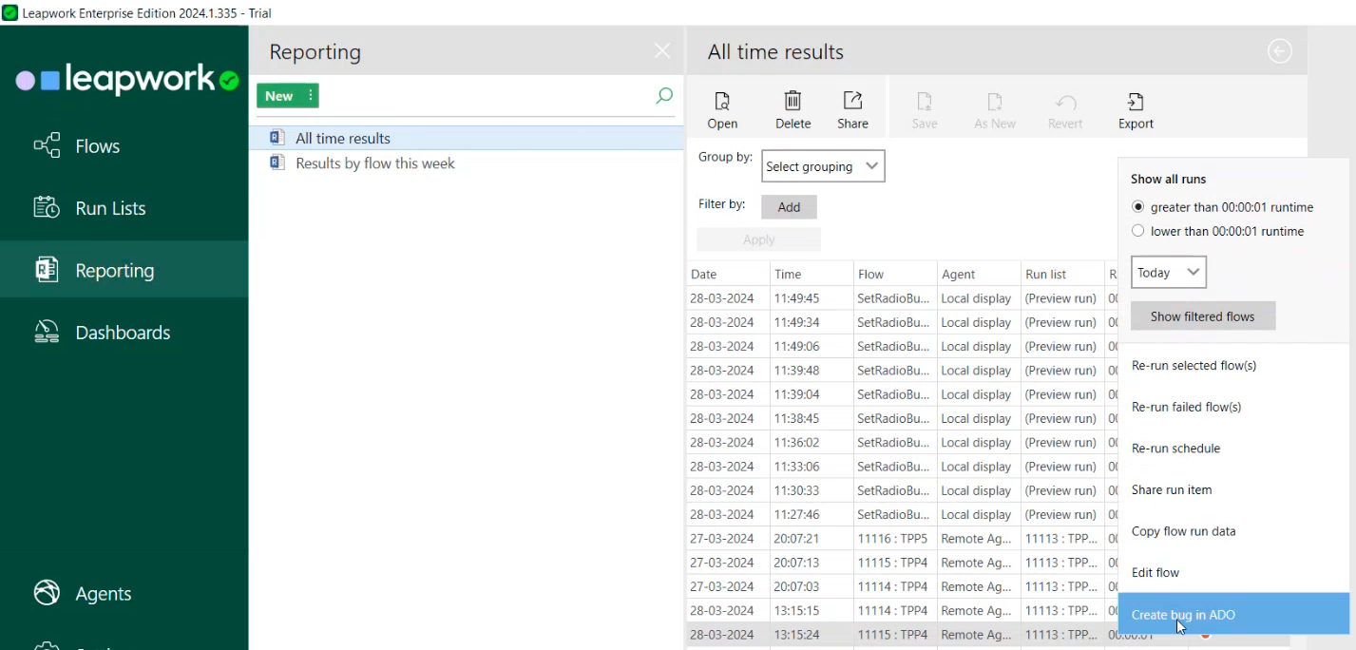Select Results by flow this week report
The height and width of the screenshot is (650, 1356).
point(374,163)
